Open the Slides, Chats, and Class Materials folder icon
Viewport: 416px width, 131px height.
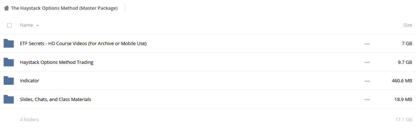(9, 99)
